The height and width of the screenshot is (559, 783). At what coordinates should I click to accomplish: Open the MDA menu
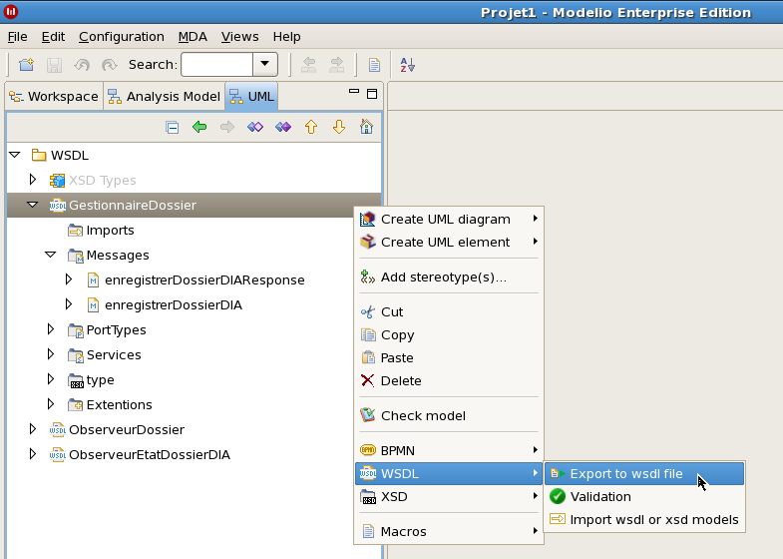pos(193,37)
